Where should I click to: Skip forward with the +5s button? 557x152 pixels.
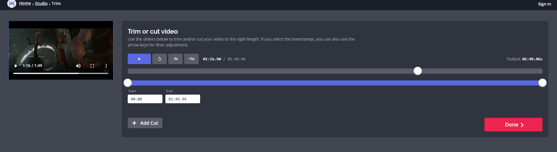pos(191,59)
